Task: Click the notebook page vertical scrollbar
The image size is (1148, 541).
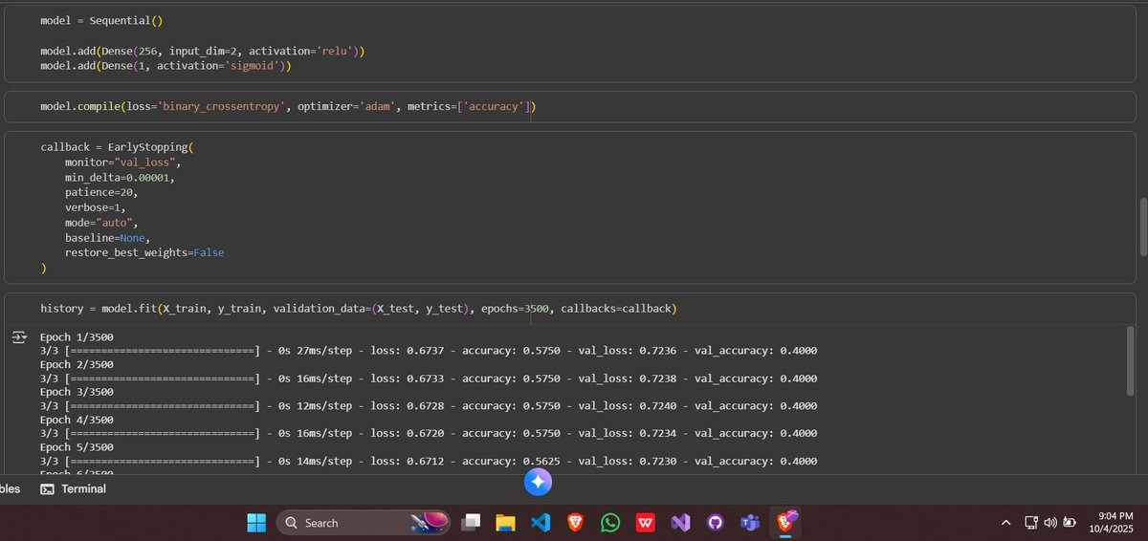Action: tap(1142, 227)
